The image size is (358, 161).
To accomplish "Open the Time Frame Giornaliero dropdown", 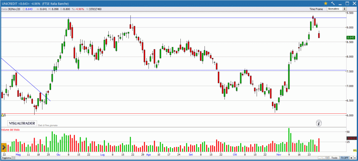I will (337, 9).
